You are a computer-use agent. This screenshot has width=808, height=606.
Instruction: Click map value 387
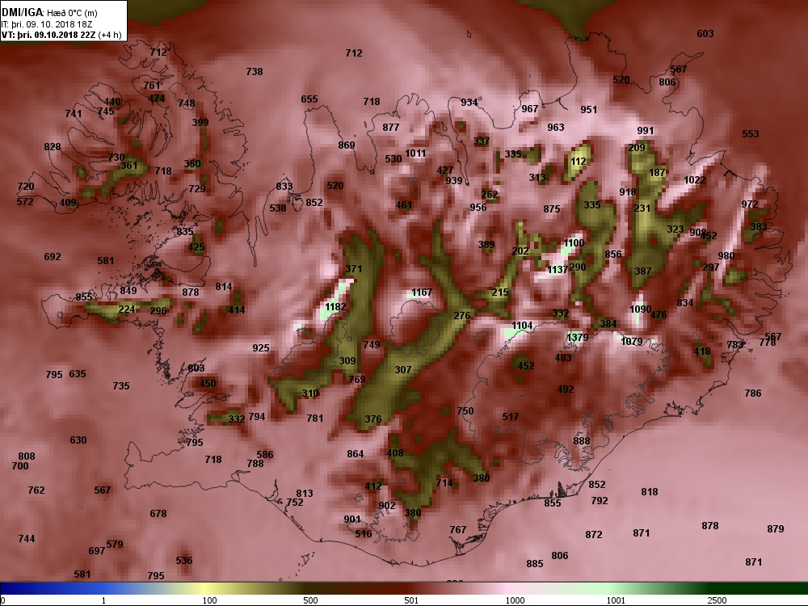[x=643, y=271]
